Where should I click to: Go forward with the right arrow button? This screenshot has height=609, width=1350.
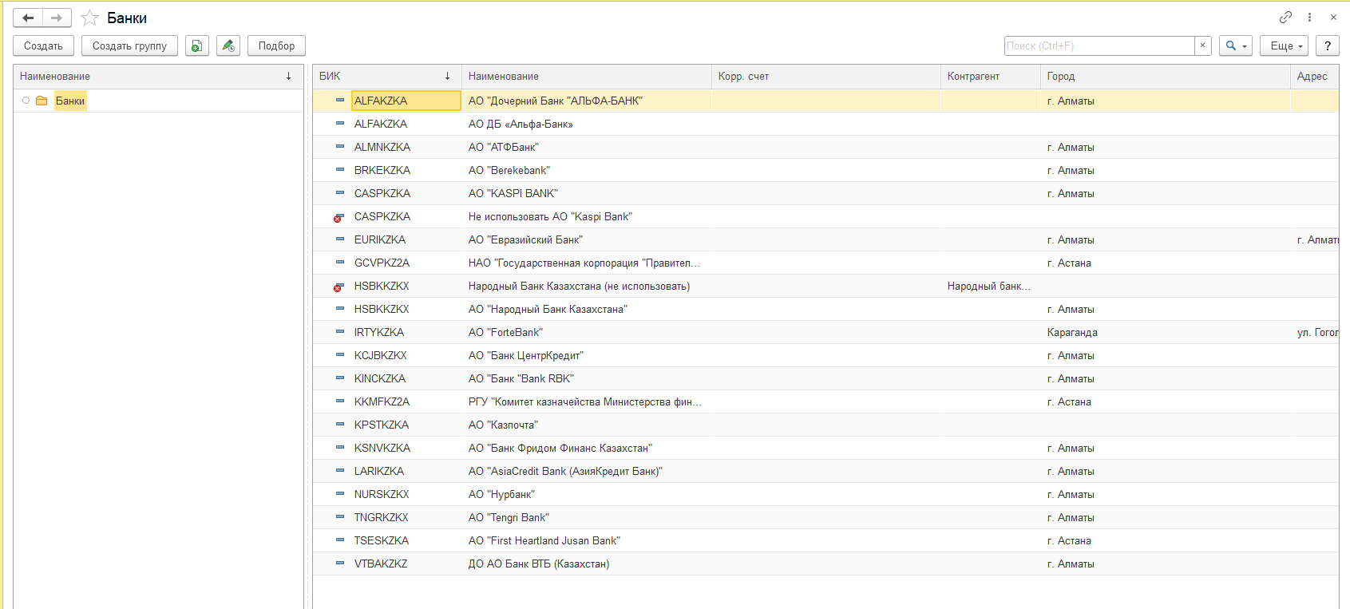(x=57, y=18)
